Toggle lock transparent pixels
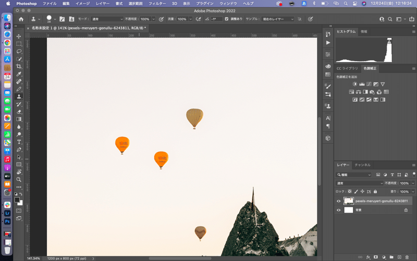417x261 pixels. tap(349, 192)
